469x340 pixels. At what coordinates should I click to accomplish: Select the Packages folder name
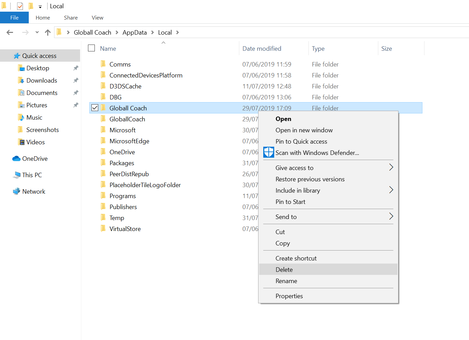[x=122, y=163]
